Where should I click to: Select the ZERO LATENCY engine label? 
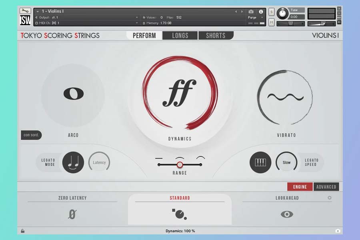72,198
